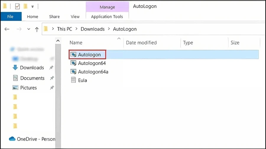The height and width of the screenshot is (149, 266).
Task: Click the navigation pane scrollbar track
Action: point(58,96)
